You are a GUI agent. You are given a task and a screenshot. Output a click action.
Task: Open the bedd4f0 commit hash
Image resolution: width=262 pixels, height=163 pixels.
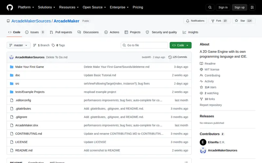146,57
